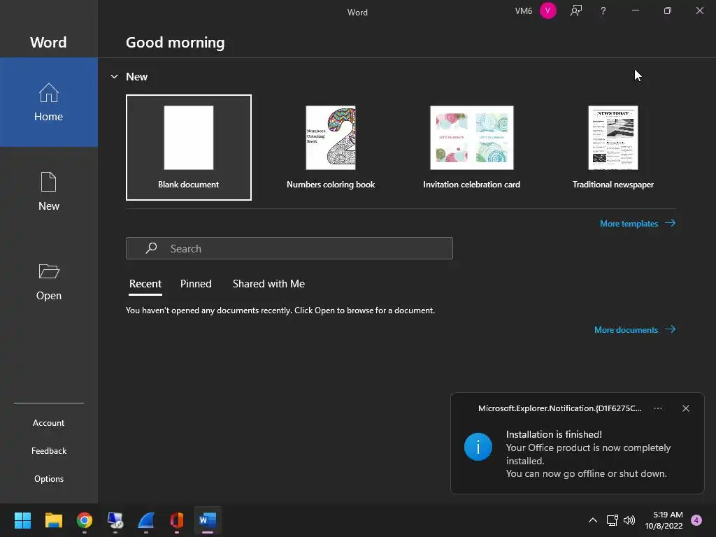Open the notification count badge
The height and width of the screenshot is (537, 716).
click(x=696, y=520)
